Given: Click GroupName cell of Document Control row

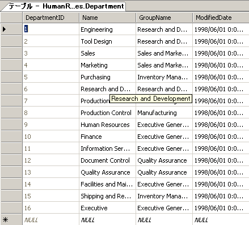Looking at the screenshot, I should pos(164,160).
